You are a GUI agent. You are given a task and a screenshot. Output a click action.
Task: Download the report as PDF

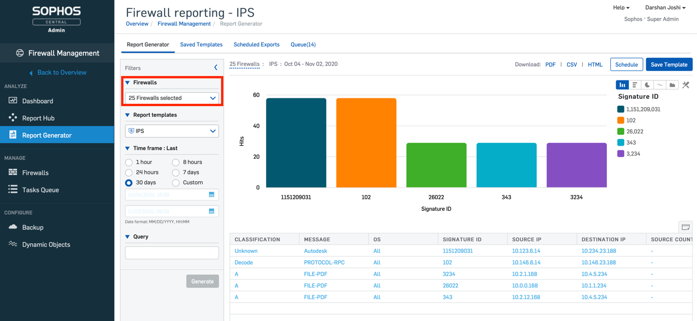click(x=550, y=64)
